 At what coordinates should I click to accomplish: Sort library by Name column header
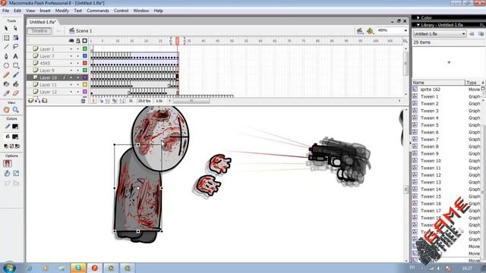pos(439,83)
